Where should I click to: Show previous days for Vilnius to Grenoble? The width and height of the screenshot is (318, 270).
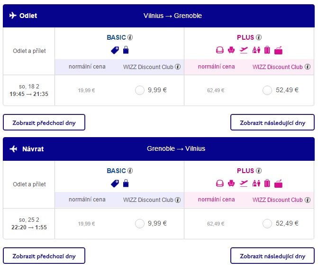(44, 122)
